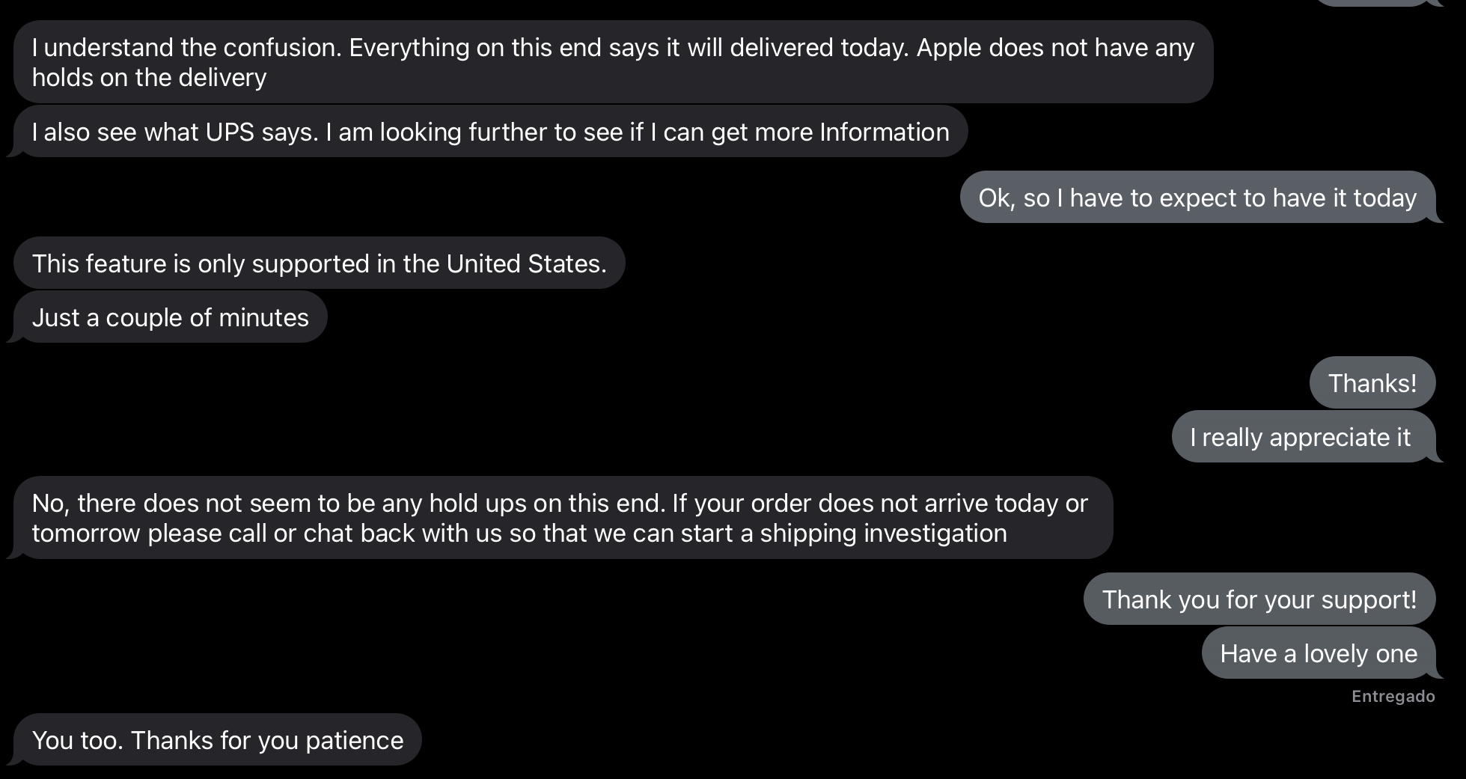Select the "You too. Thanks for you patience" bubble
This screenshot has height=779, width=1466.
click(x=217, y=740)
